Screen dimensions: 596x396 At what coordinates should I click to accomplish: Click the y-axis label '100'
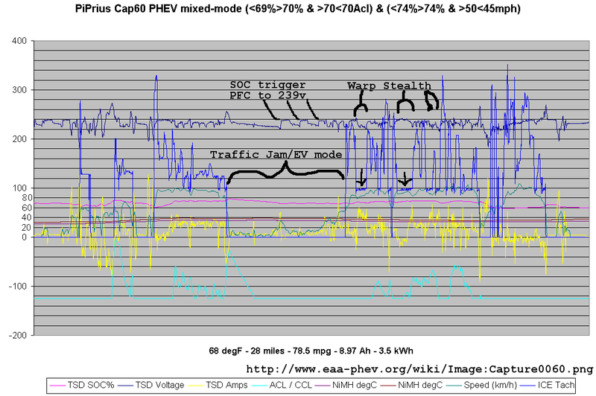pos(19,188)
